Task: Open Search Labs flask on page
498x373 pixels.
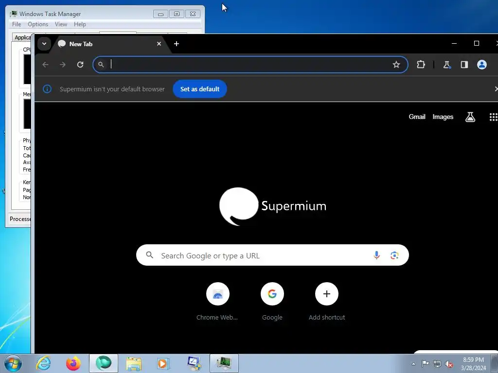Action: [470, 117]
